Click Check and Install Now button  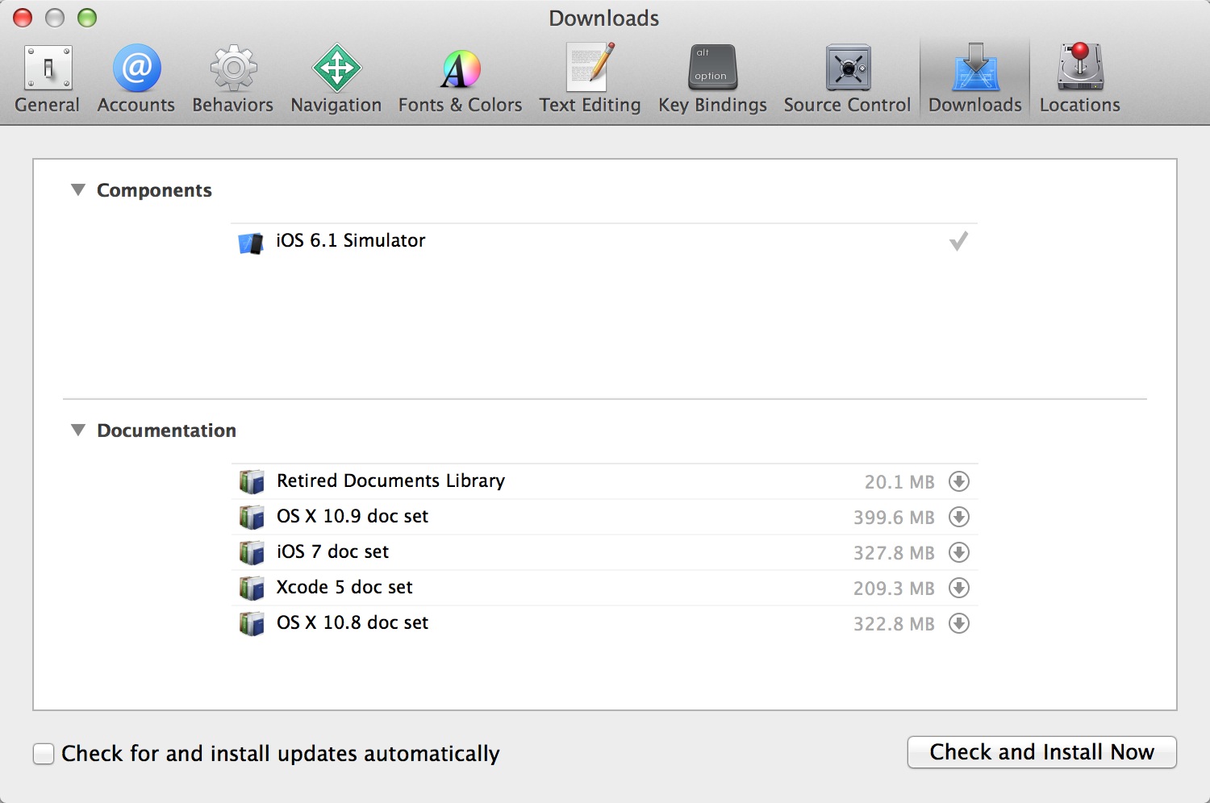pyautogui.click(x=1041, y=752)
